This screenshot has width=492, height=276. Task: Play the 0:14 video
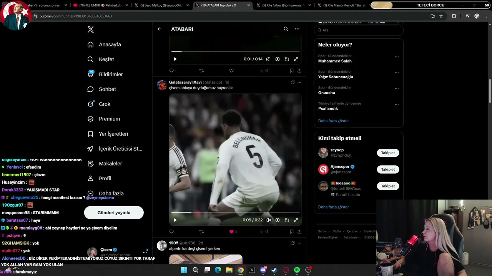pyautogui.click(x=175, y=59)
